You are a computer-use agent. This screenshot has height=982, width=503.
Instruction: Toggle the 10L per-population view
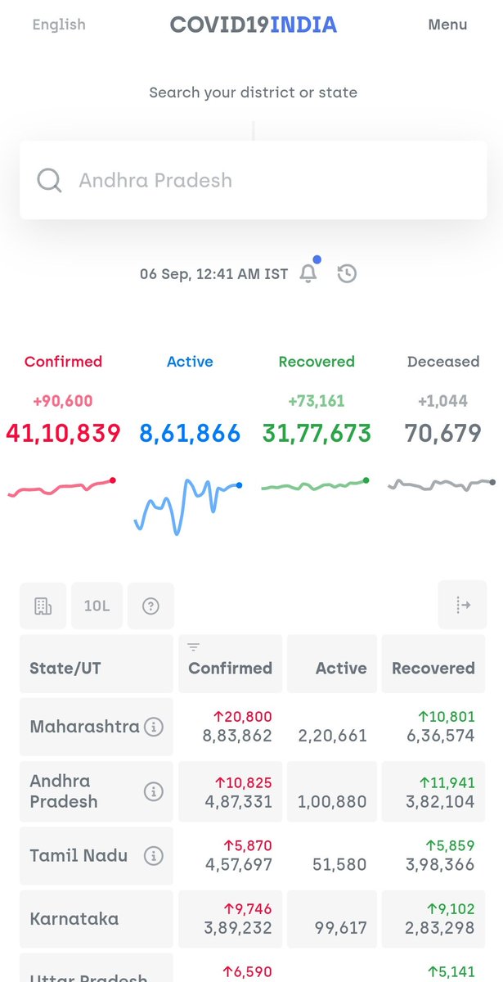coord(97,606)
